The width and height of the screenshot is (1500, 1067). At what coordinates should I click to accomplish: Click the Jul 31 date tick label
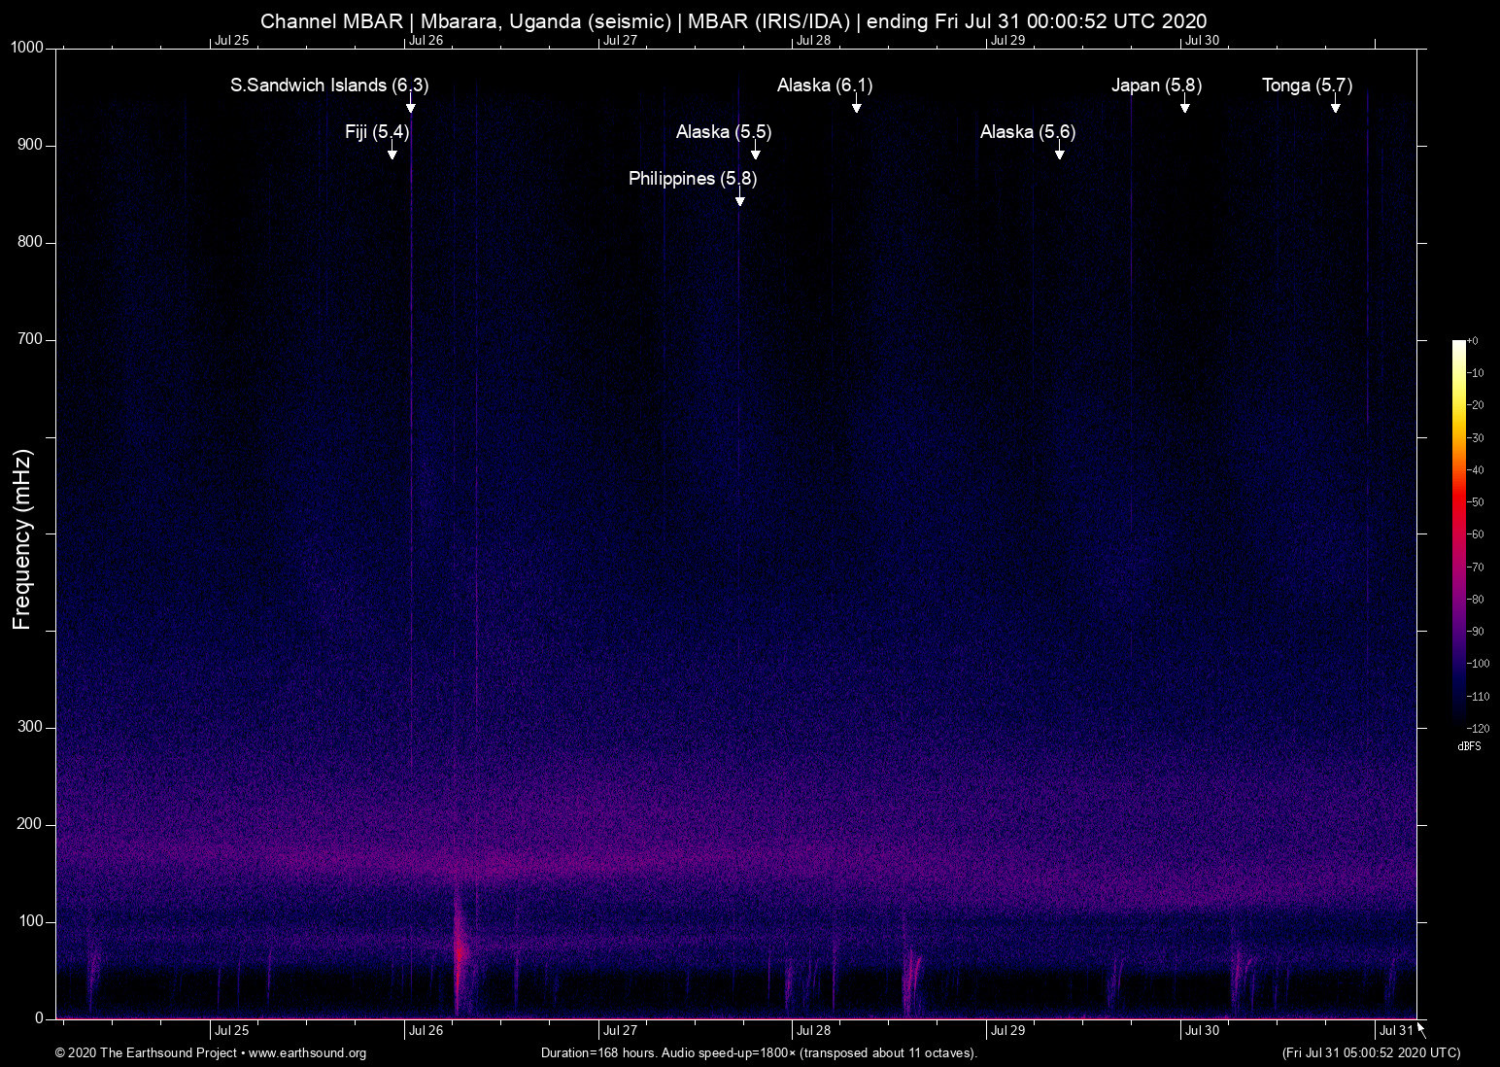click(x=1395, y=1031)
